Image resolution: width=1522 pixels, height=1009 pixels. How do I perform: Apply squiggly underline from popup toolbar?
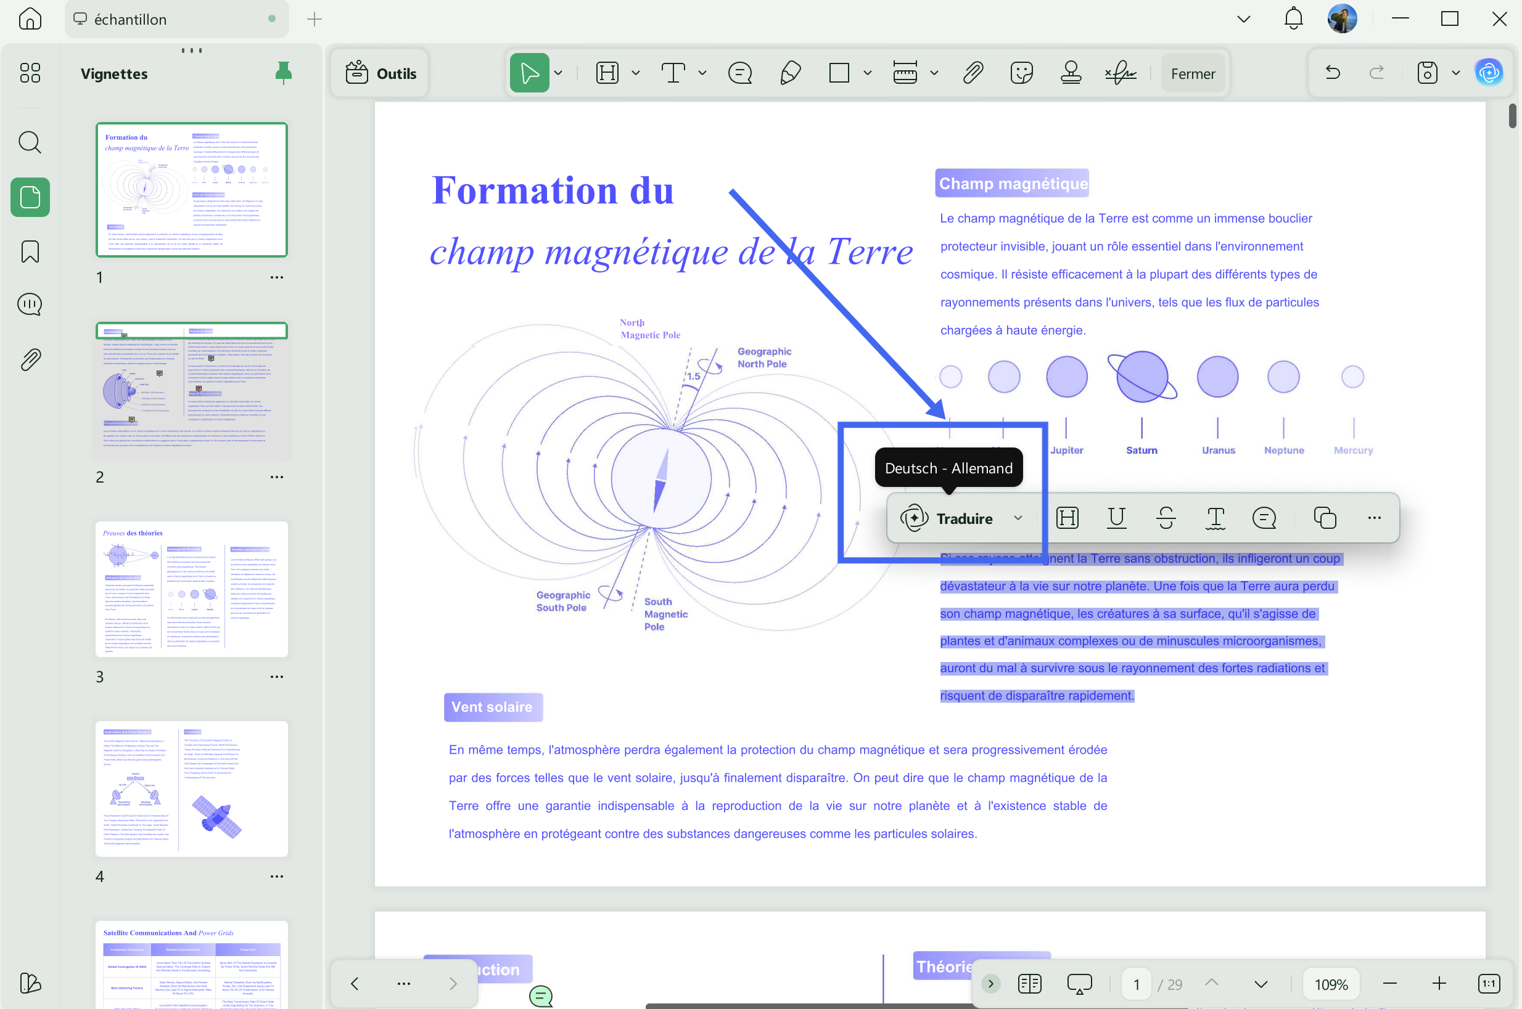(x=1215, y=518)
